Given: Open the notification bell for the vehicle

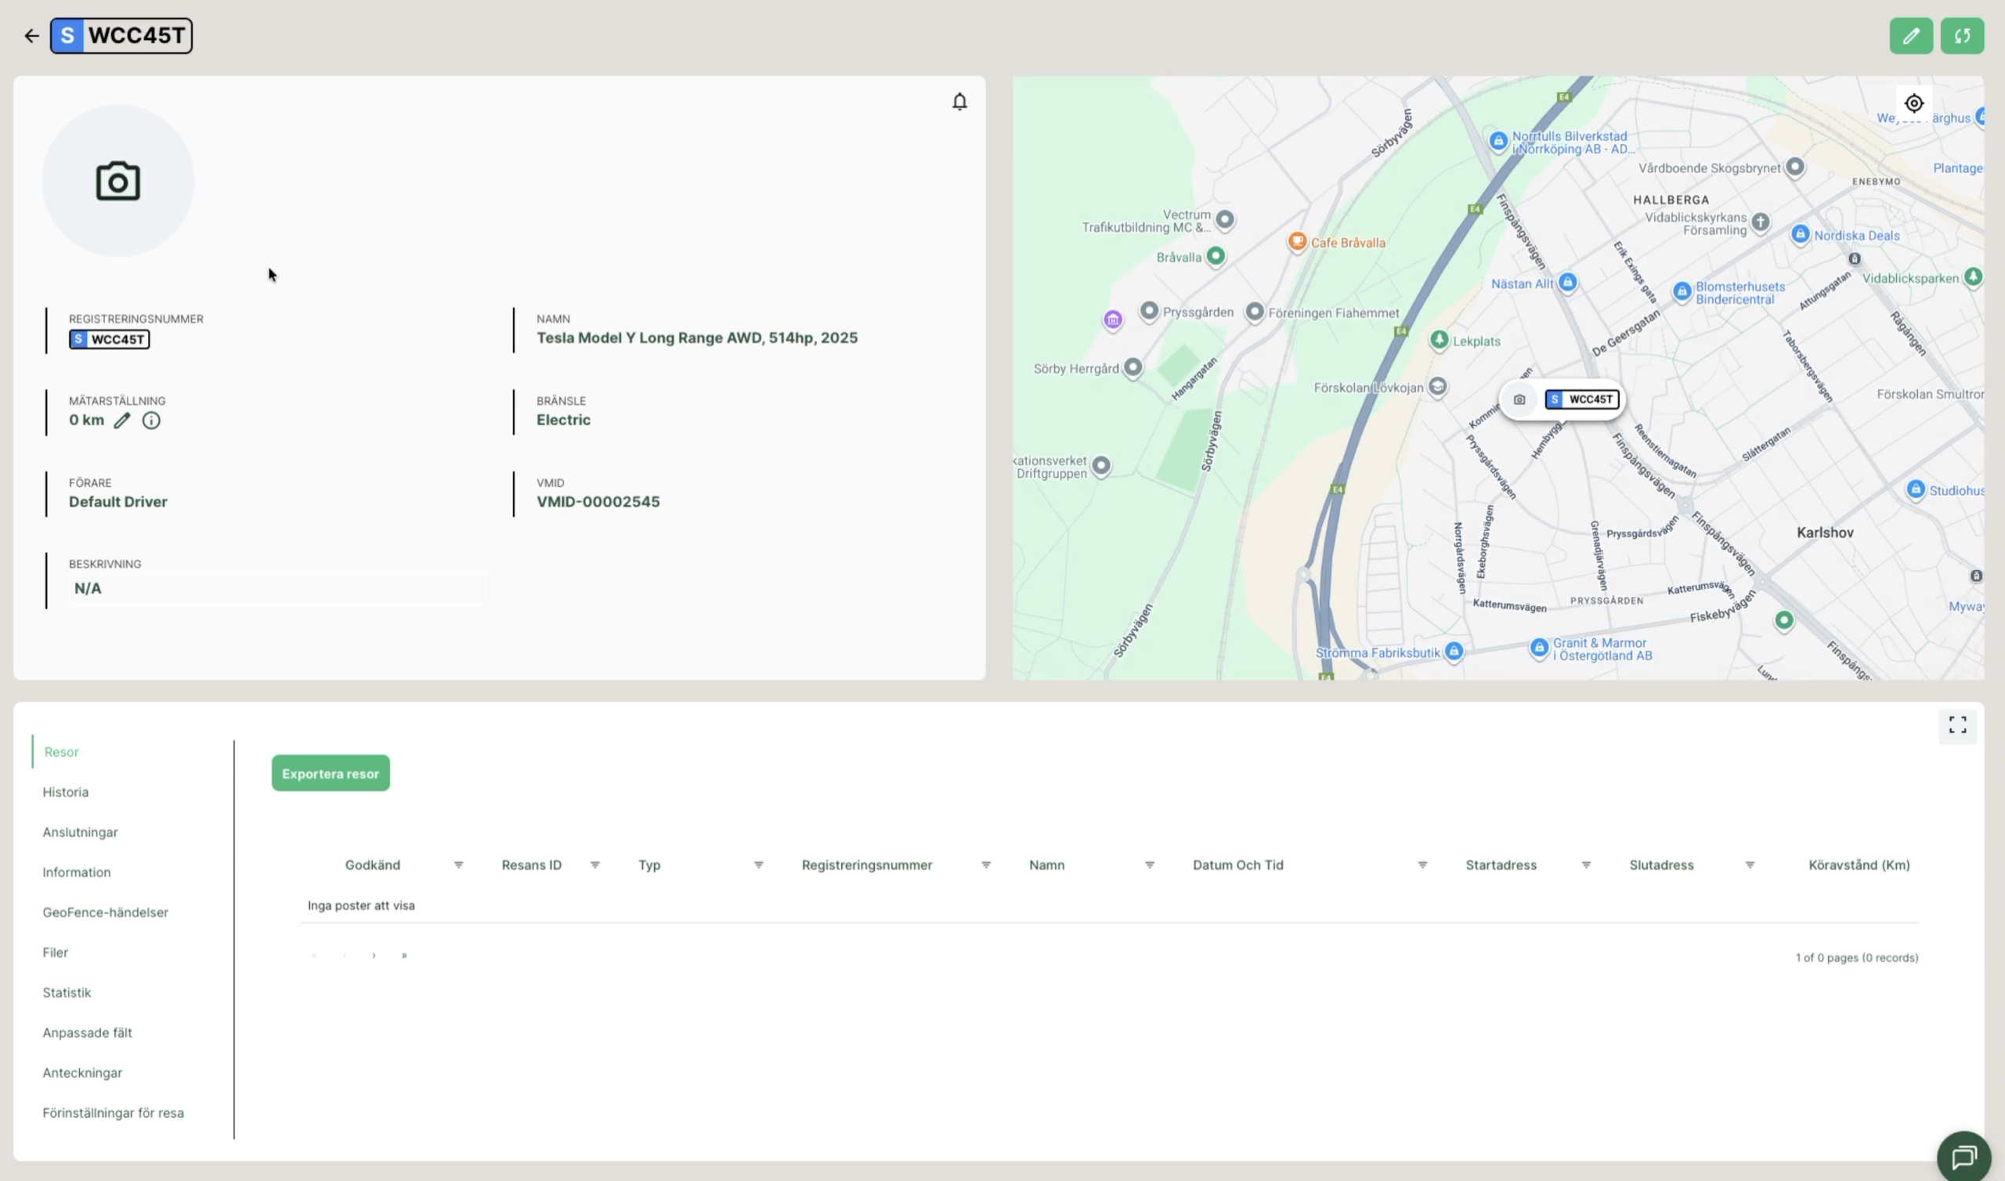Looking at the screenshot, I should [x=959, y=102].
